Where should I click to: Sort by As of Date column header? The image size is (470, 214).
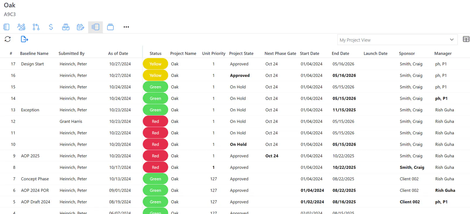118,53
